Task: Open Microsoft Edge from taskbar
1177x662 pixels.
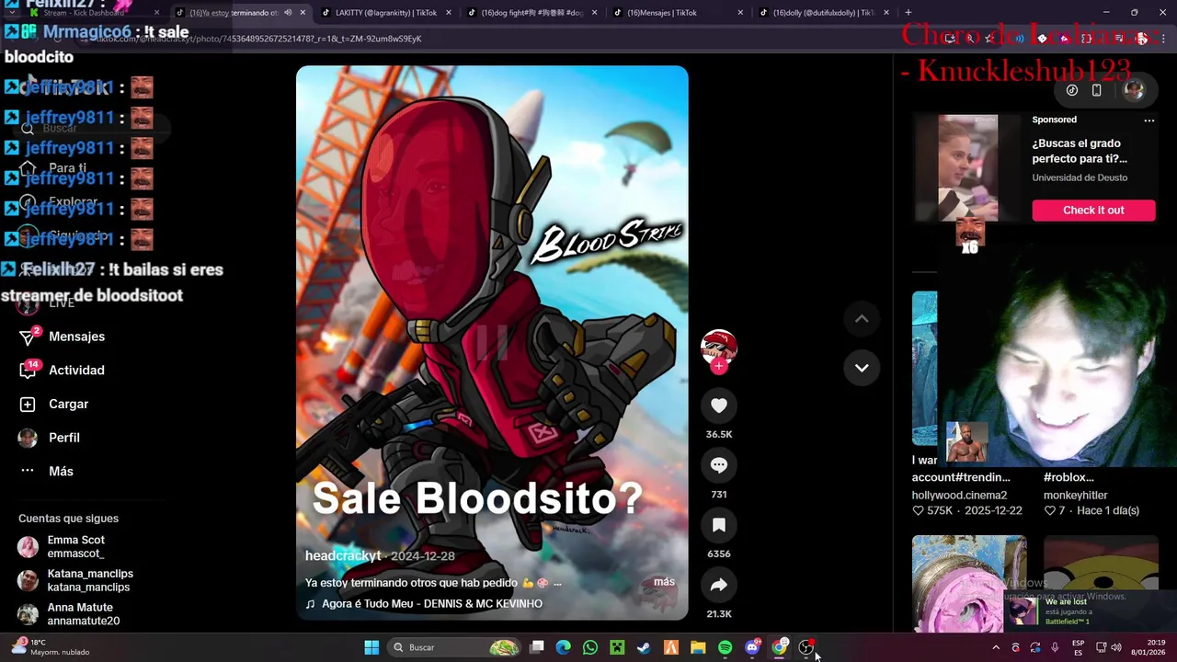Action: 564,647
